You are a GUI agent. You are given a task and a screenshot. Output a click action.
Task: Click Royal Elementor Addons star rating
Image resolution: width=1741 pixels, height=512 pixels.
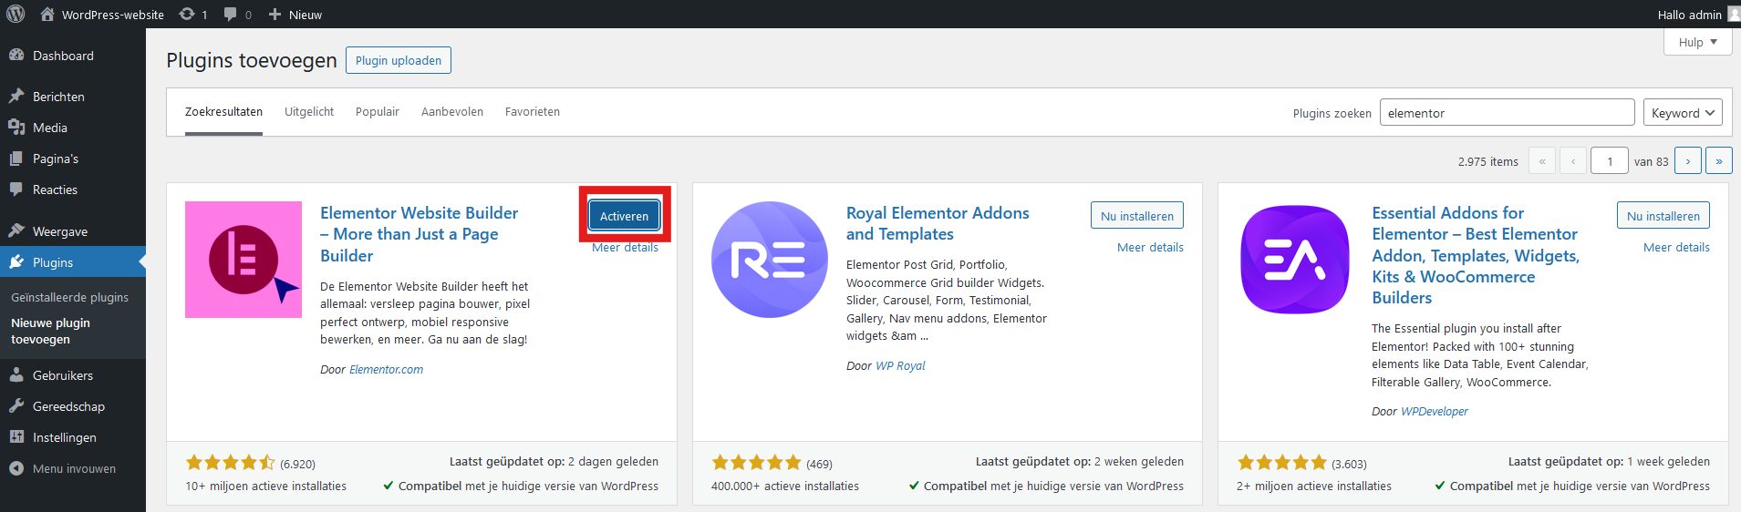[756, 463]
